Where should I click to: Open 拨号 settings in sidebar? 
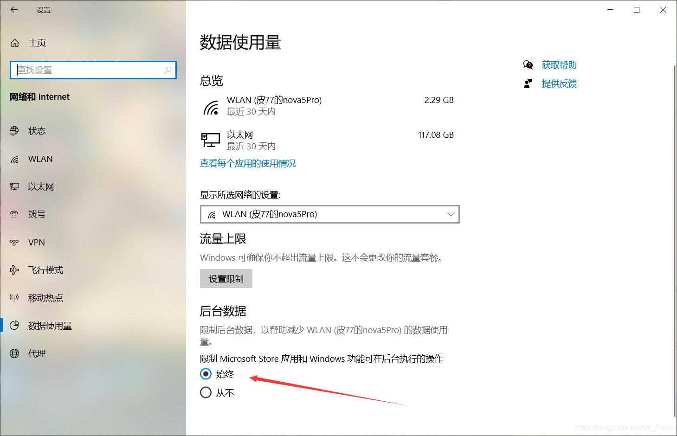click(x=37, y=214)
